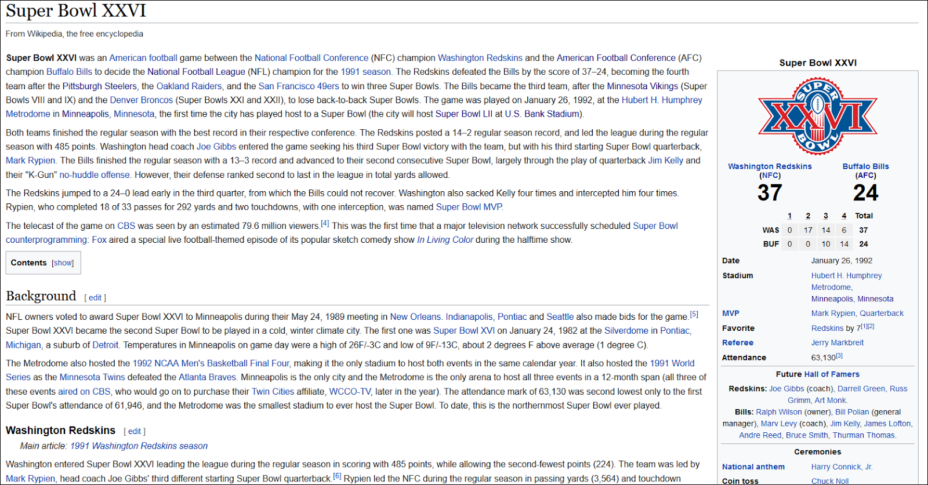The height and width of the screenshot is (485, 928).
Task: Open Redskins link in Favorite row
Action: (x=827, y=329)
